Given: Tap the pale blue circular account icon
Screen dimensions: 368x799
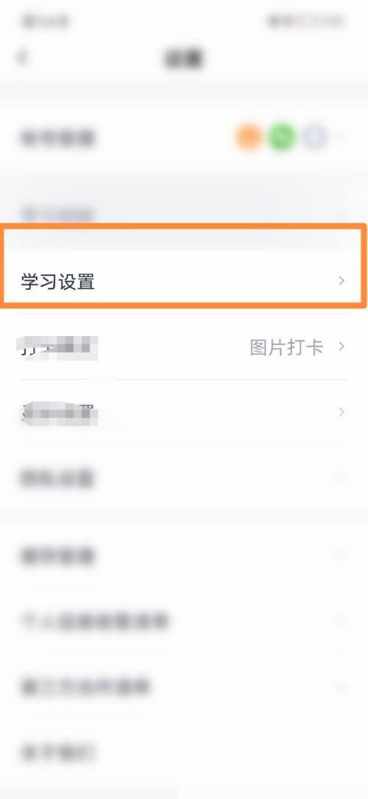Looking at the screenshot, I should coord(315,138).
